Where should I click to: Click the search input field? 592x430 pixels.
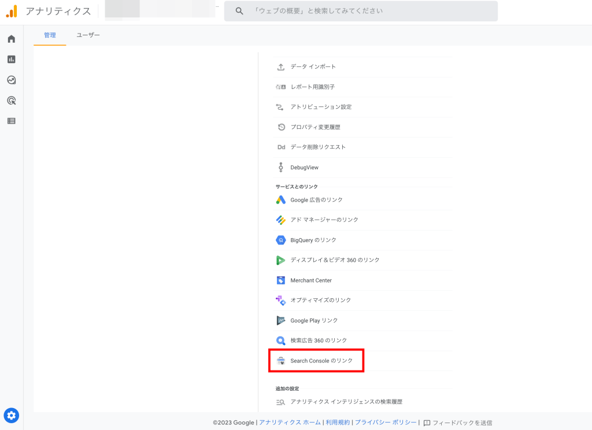tap(361, 11)
